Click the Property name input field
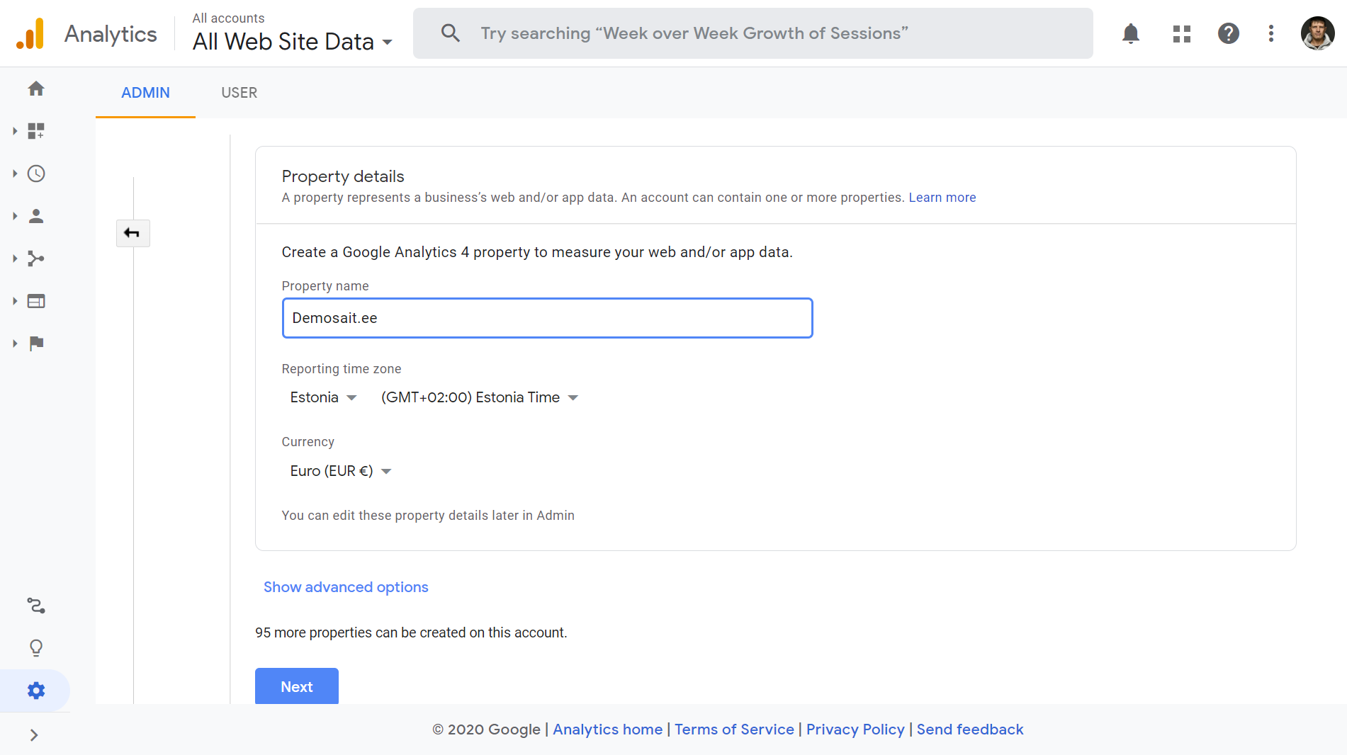Screen dimensions: 1347x755 tap(547, 318)
